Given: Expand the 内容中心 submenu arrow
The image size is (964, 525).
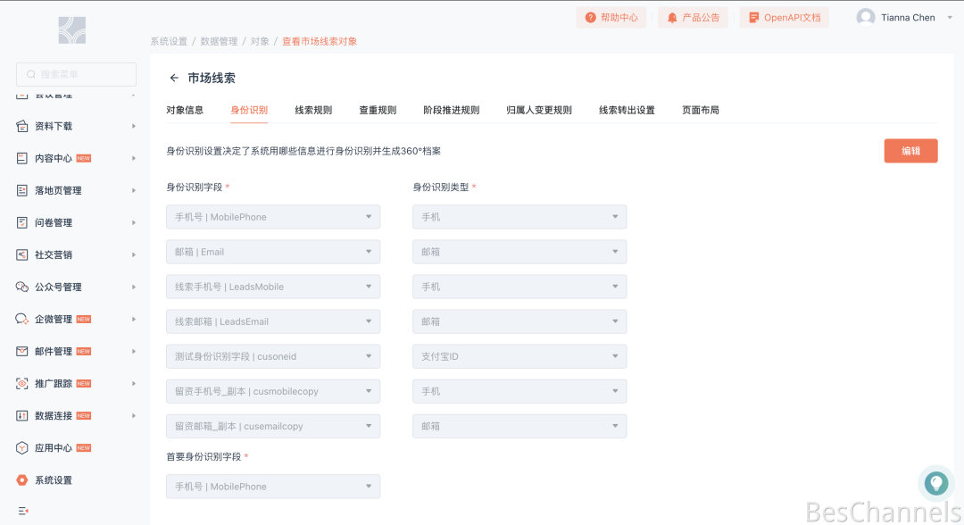Looking at the screenshot, I should (133, 158).
